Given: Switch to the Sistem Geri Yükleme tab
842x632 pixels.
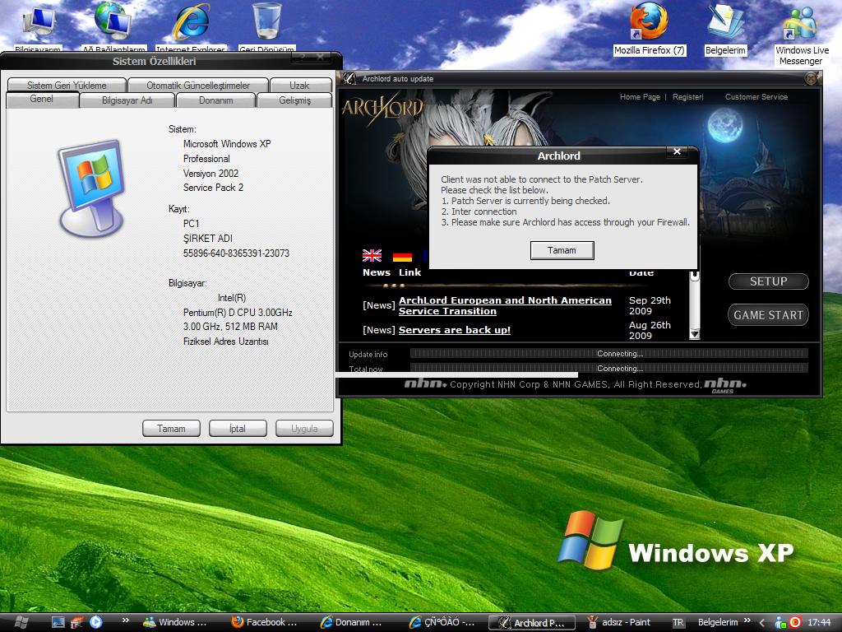Looking at the screenshot, I should (67, 85).
